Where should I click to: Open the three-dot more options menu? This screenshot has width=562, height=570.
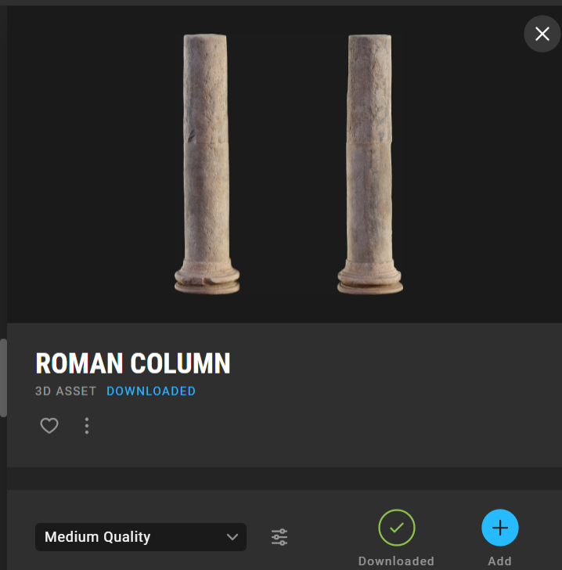coord(87,426)
